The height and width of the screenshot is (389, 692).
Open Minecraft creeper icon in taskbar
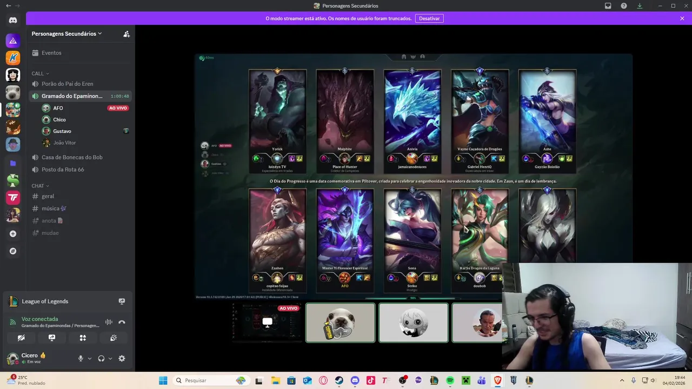click(465, 380)
